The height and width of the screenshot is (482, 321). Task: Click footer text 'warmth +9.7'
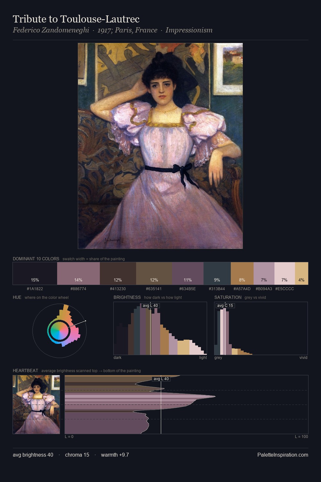pyautogui.click(x=115, y=455)
